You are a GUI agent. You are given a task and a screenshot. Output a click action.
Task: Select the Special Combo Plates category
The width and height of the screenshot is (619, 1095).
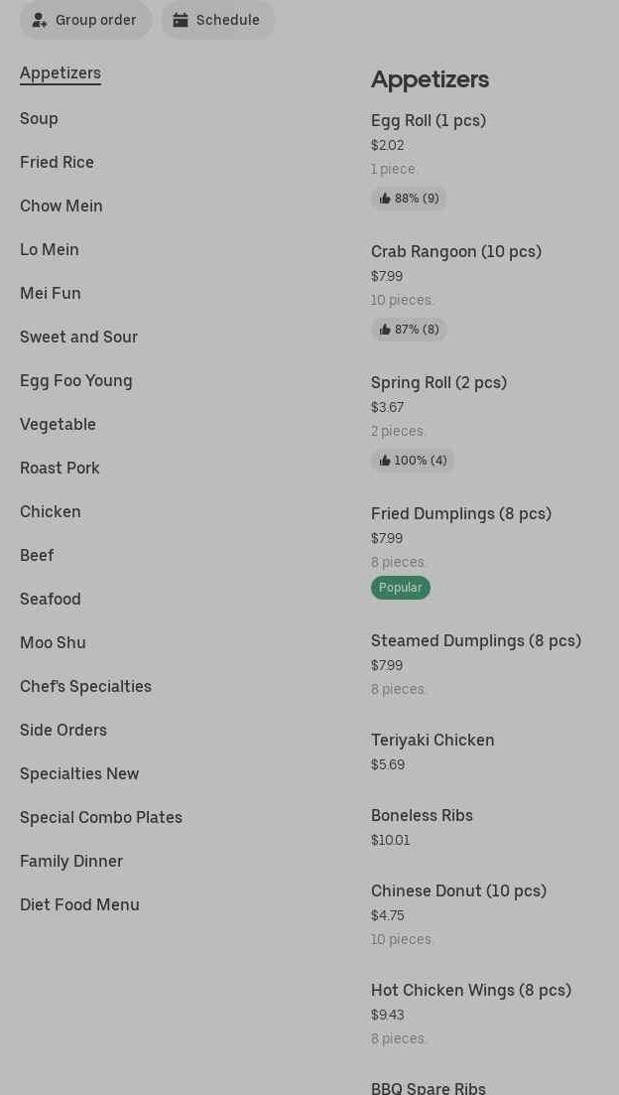[x=101, y=817]
